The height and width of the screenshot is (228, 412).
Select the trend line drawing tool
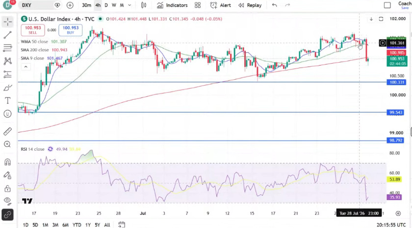(8, 35)
